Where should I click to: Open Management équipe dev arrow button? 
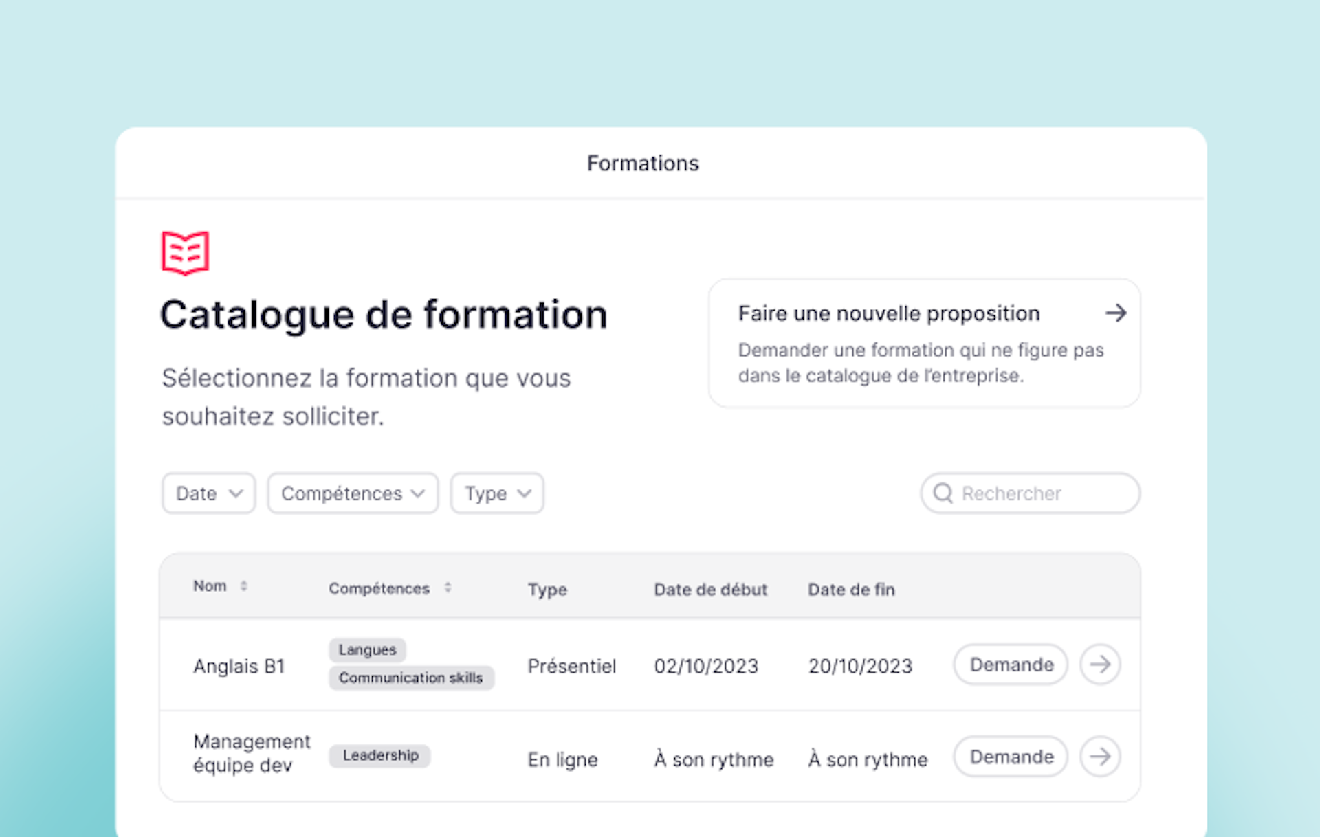(x=1100, y=757)
